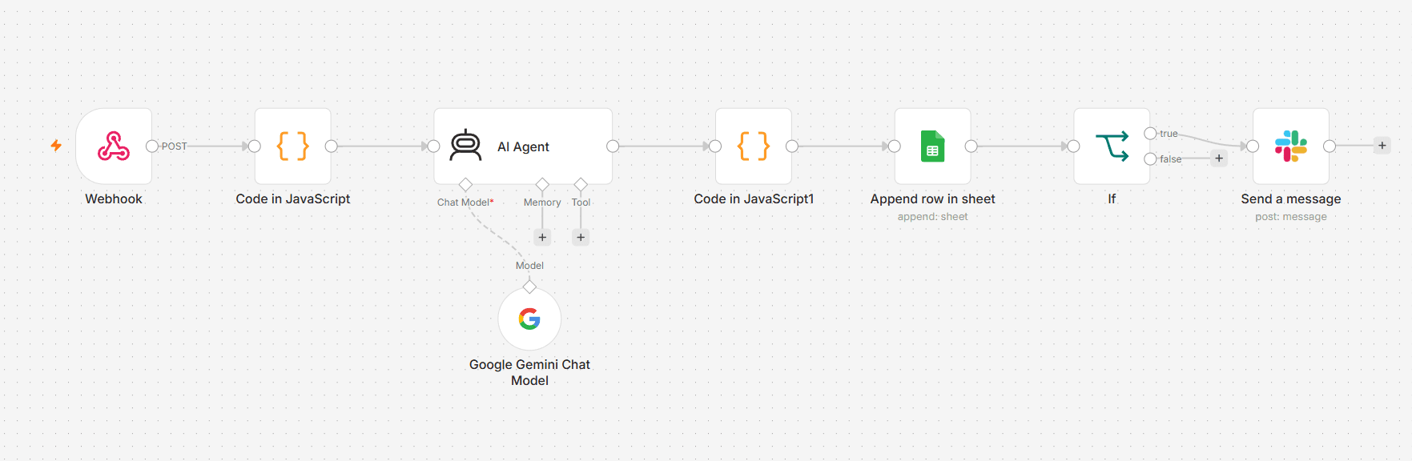Click Gemini Model diamond connector

pyautogui.click(x=529, y=287)
